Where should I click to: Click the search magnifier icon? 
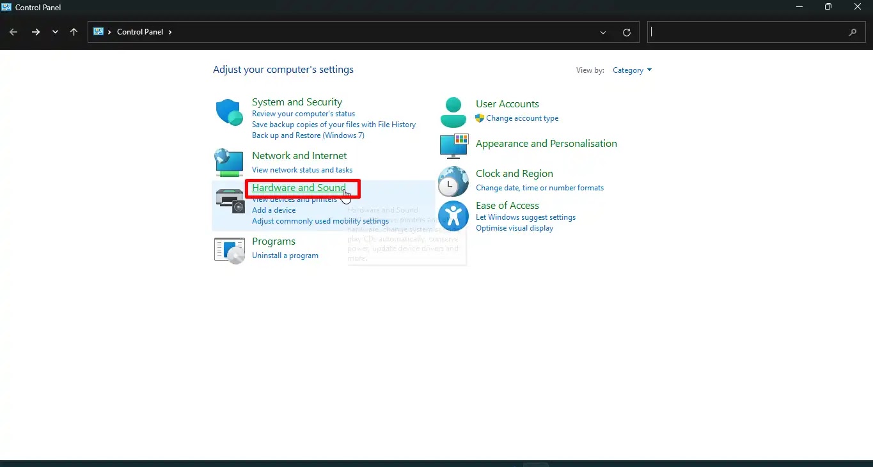point(853,32)
